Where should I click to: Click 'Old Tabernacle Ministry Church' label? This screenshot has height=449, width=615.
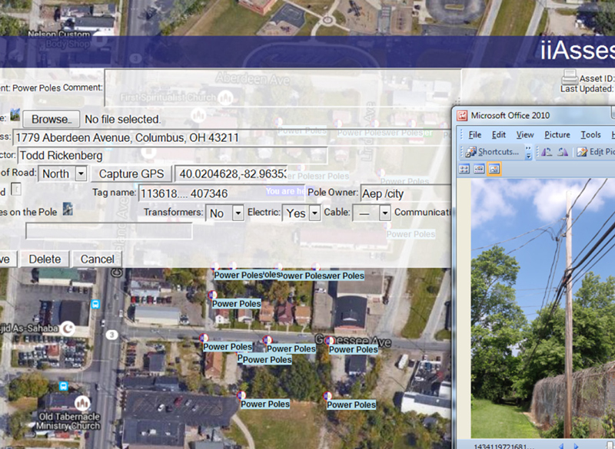[x=68, y=421]
